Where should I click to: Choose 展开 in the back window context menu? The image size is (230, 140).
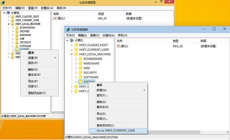point(39,53)
